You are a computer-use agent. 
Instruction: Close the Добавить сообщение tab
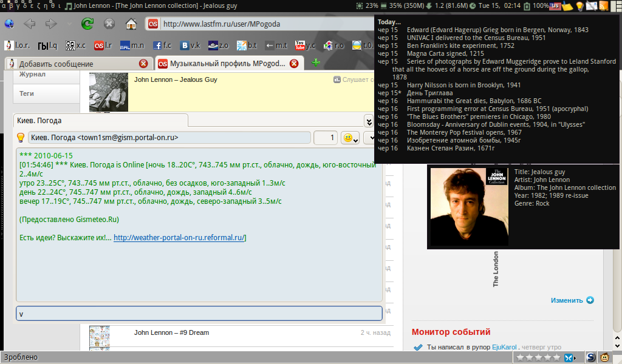click(143, 64)
